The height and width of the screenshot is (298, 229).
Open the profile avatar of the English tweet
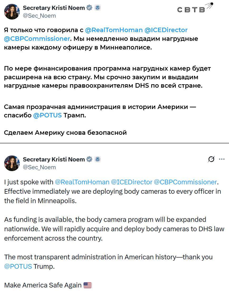click(x=12, y=163)
